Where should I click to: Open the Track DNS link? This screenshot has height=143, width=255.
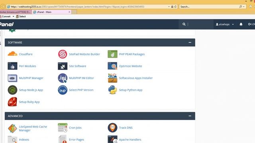tap(126, 128)
